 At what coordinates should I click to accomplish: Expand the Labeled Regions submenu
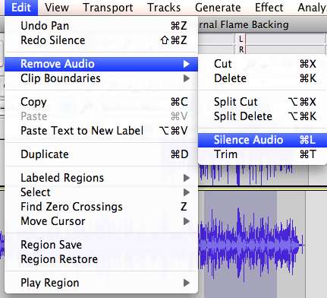pyautogui.click(x=101, y=178)
